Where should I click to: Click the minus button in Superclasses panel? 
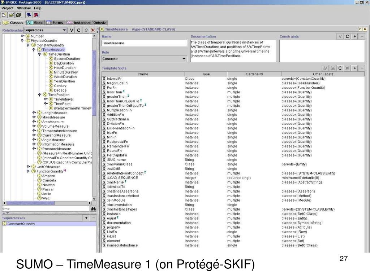(94, 218)
